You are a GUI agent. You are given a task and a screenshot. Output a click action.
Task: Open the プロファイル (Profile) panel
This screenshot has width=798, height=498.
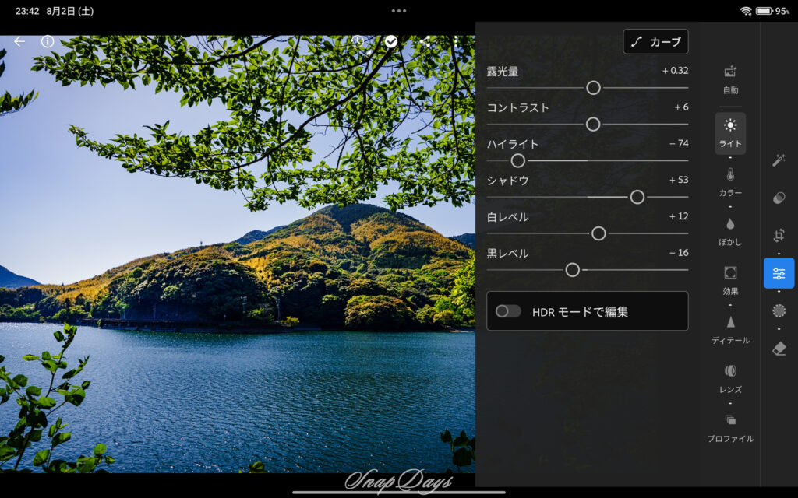[x=730, y=430]
